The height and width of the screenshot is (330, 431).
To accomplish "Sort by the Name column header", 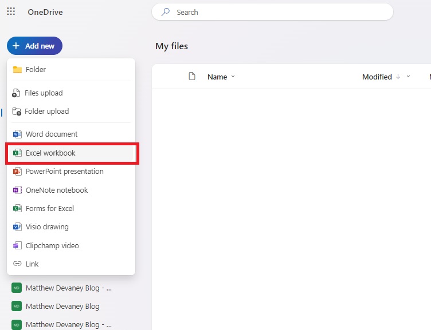I will tap(217, 77).
